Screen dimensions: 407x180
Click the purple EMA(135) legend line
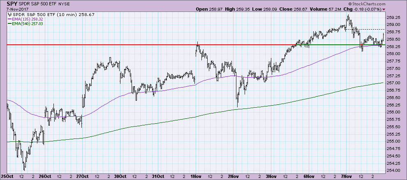tap(10, 19)
